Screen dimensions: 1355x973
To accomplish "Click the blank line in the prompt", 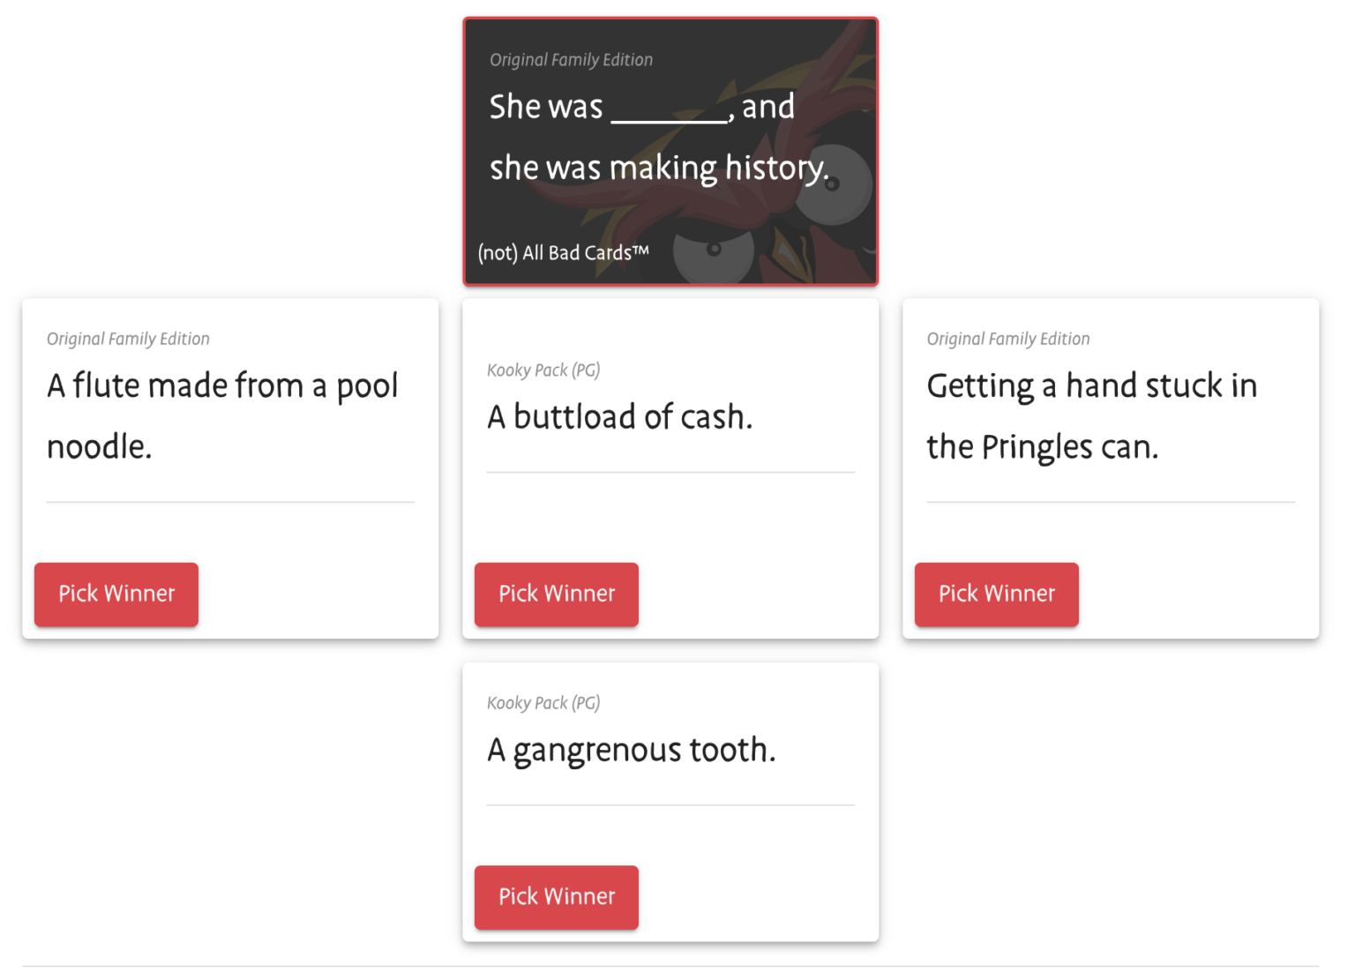I will [670, 116].
